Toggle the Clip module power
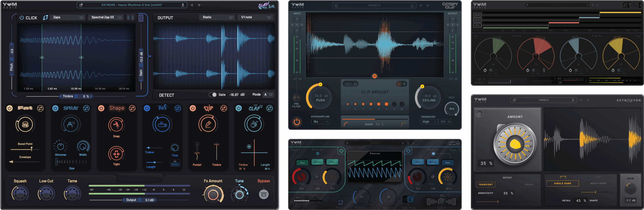This screenshot has height=210, width=644. pyautogui.click(x=193, y=108)
